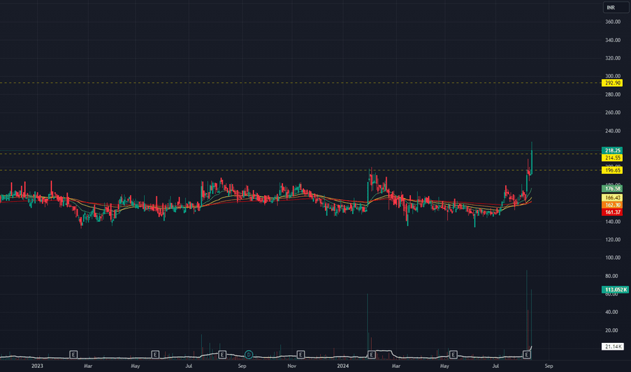Select the yellow 166.43 moving average label
This screenshot has width=631, height=372.
(x=612, y=197)
